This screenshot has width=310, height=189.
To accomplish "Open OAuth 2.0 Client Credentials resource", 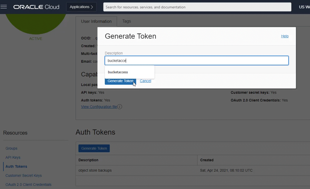I will [x=28, y=184].
